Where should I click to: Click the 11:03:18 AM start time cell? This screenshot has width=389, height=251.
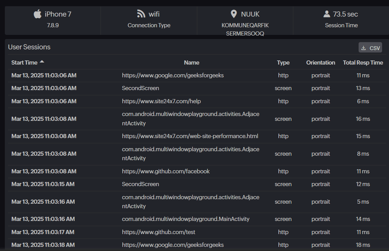coord(43,245)
